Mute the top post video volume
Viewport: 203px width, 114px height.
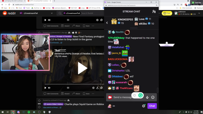[49, 20]
